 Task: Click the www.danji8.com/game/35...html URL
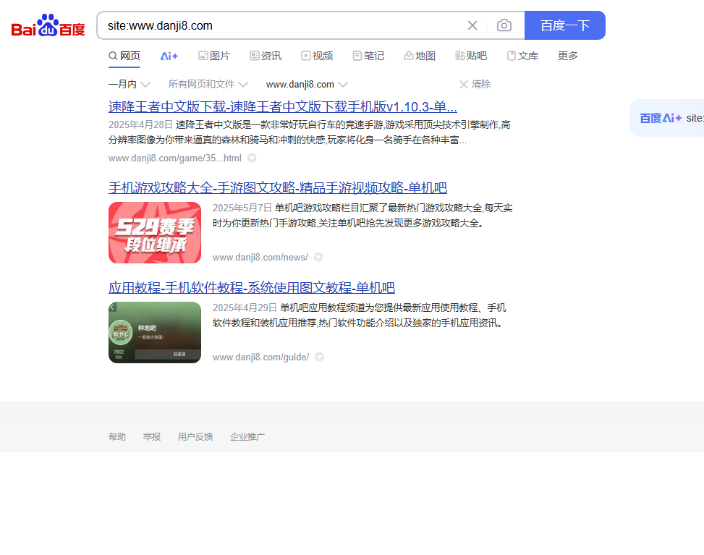pos(174,158)
